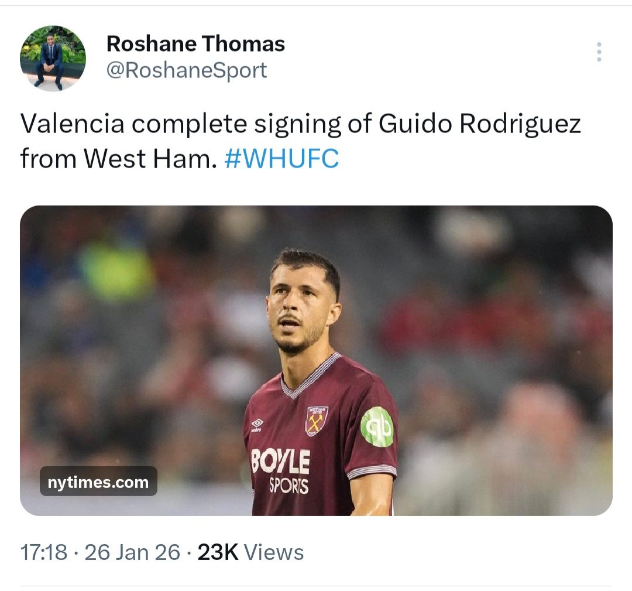Click the Roshane Thomas display name
Image resolution: width=632 pixels, height=591 pixels.
click(x=195, y=44)
